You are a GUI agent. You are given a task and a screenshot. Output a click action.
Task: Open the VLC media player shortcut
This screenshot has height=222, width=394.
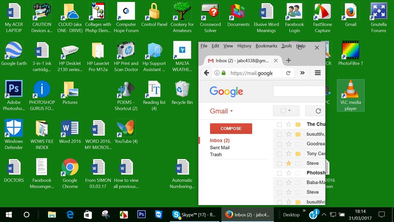tap(351, 96)
